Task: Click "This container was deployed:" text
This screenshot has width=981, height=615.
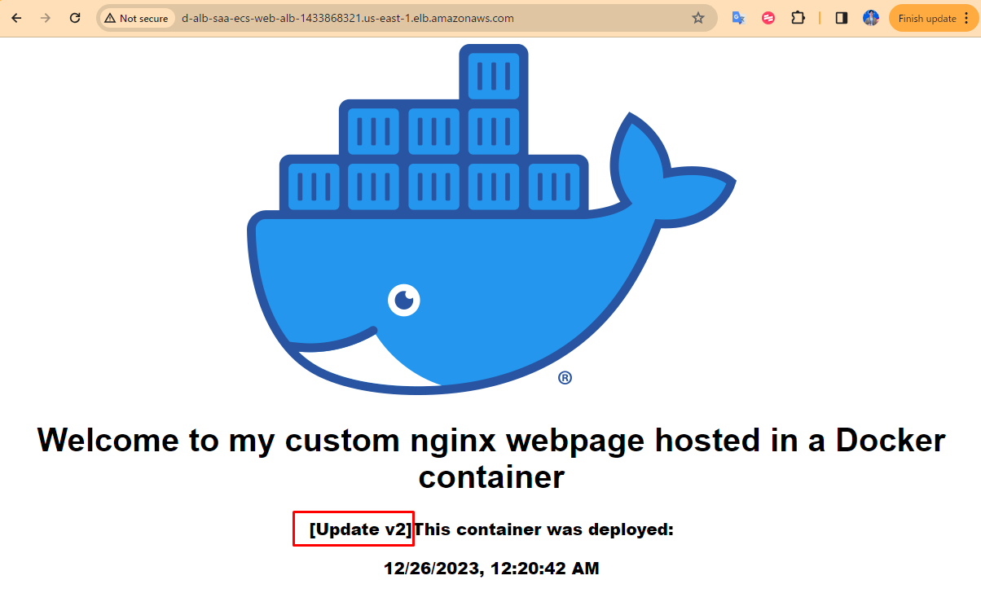Action: 544,529
